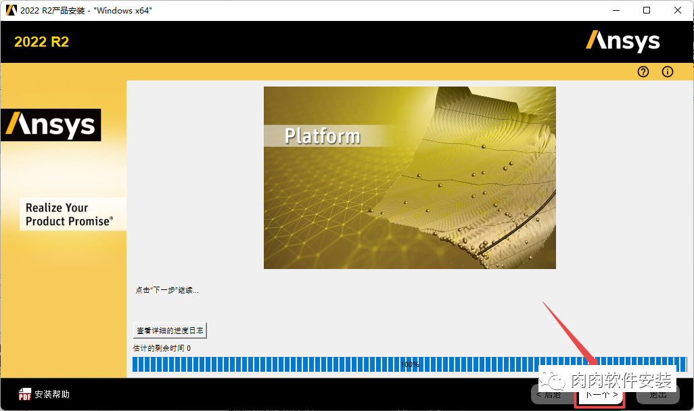
Task: Click the 查看详细的进度日志 button
Action: (170, 331)
